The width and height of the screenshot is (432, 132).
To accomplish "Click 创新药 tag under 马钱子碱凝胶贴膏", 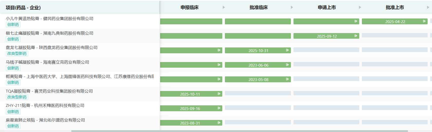I will point(13,68).
